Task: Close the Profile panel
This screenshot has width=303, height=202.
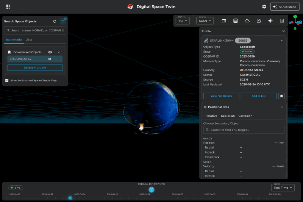Action: click(283, 31)
